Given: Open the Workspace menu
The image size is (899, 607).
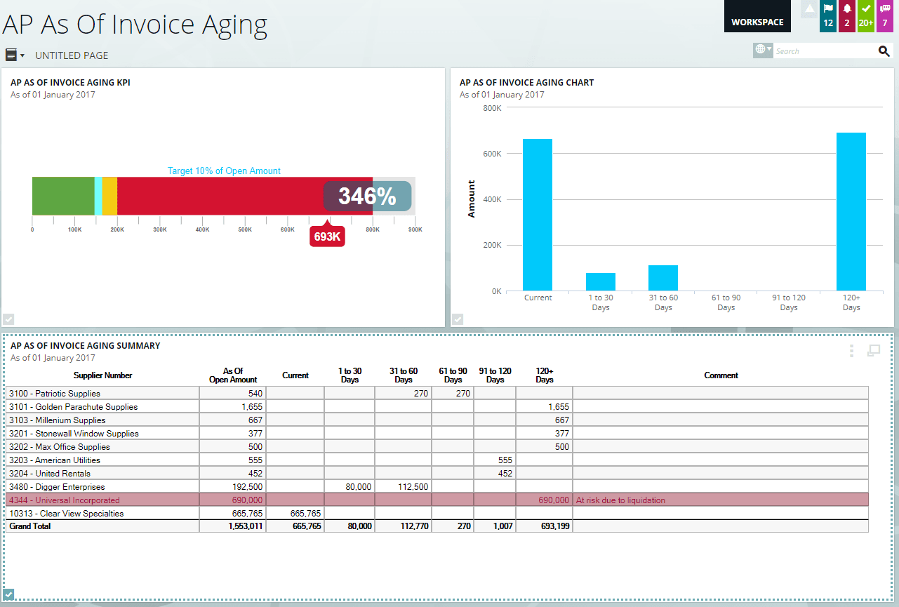Looking at the screenshot, I should (x=757, y=16).
